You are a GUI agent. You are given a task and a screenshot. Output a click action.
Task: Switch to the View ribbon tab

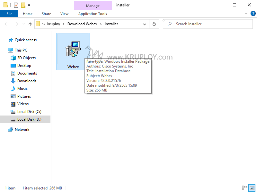64,14
